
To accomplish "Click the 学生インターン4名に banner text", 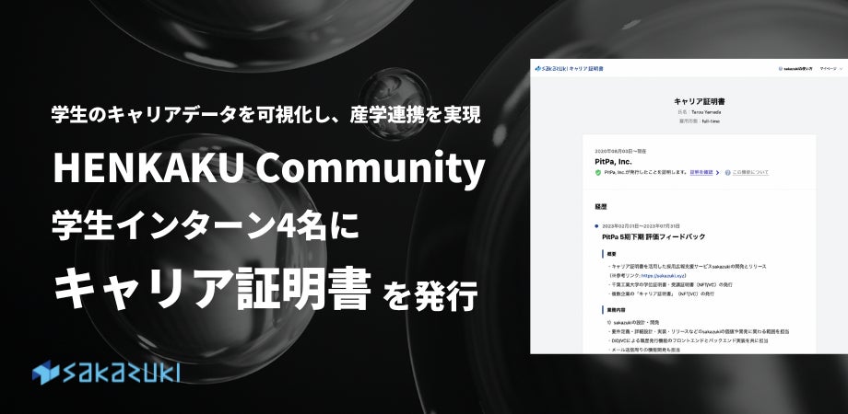I will pyautogui.click(x=205, y=225).
